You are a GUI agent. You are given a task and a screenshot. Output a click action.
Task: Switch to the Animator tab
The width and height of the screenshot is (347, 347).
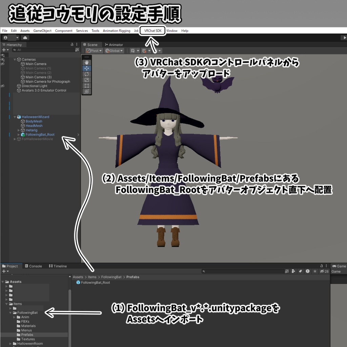tap(114, 45)
